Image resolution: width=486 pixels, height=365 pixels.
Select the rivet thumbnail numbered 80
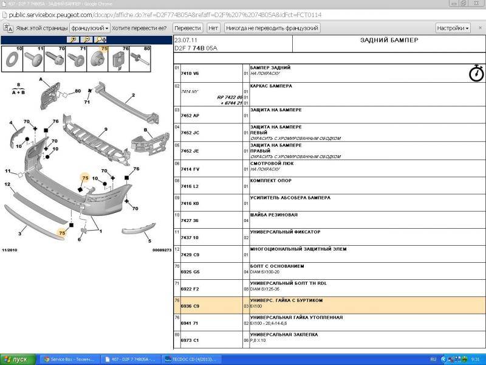pos(140,58)
